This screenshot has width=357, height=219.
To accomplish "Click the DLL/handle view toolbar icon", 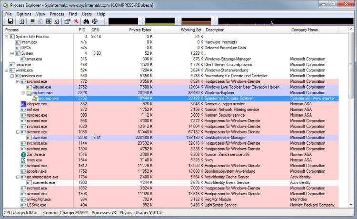I will 57,21.
